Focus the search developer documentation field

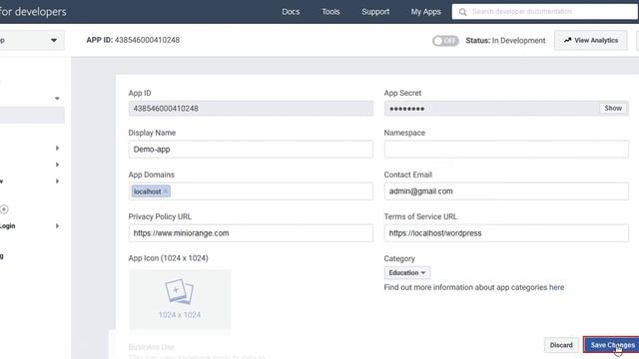click(545, 12)
